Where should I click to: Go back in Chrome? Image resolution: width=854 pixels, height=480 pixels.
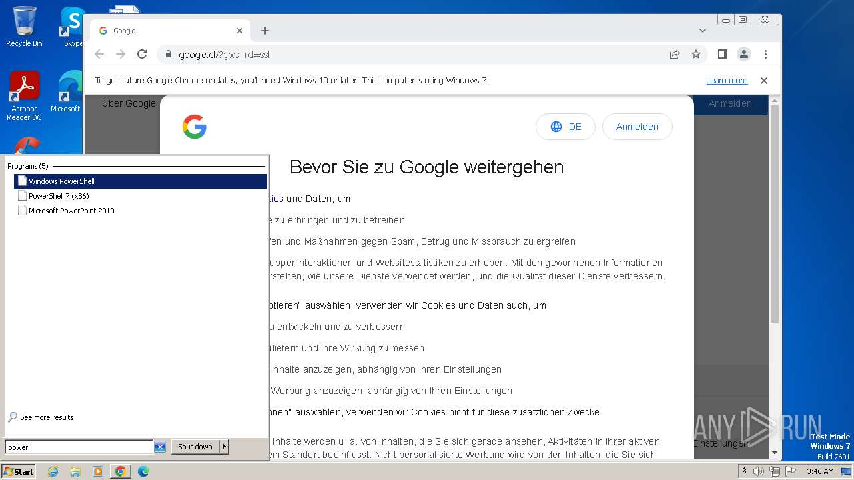(x=99, y=54)
